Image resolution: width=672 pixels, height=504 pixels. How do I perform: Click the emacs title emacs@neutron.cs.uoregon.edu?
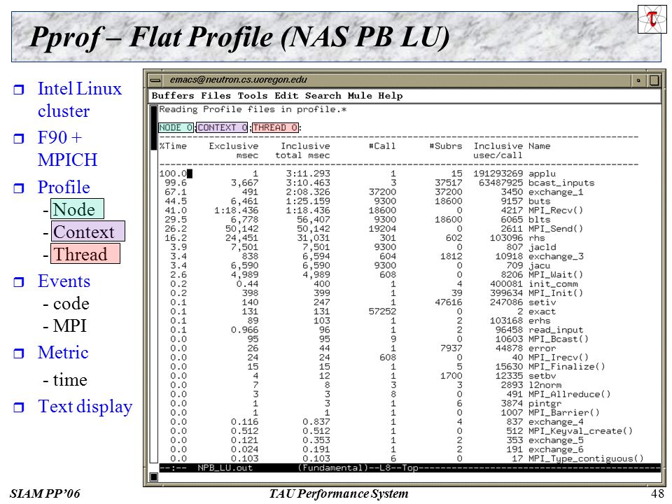coord(238,80)
